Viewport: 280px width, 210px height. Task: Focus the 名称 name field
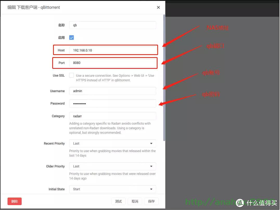point(113,25)
